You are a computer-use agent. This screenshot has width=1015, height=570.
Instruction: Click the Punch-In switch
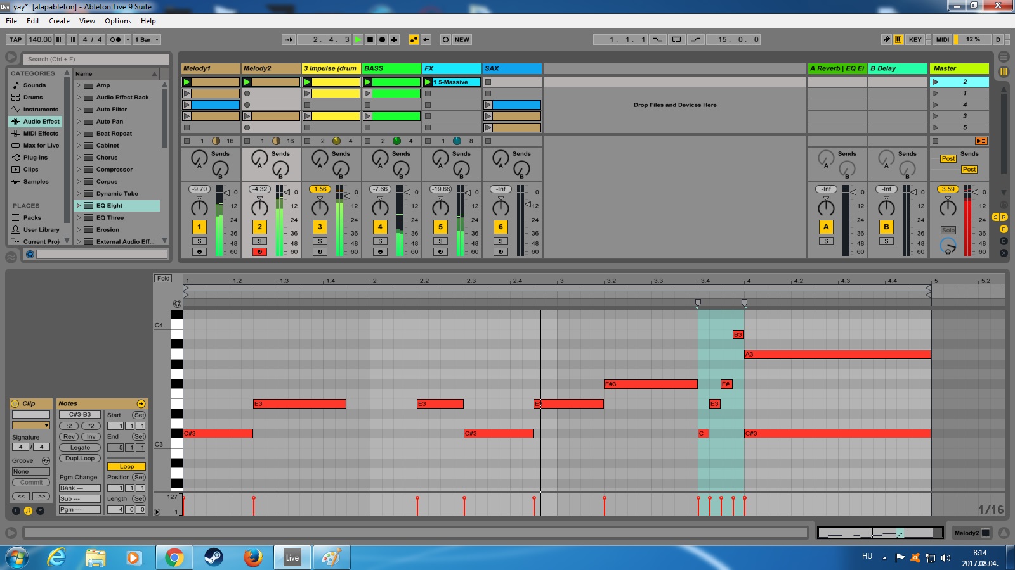tap(657, 39)
